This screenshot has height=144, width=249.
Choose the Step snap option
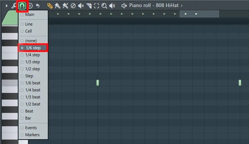pos(33,76)
